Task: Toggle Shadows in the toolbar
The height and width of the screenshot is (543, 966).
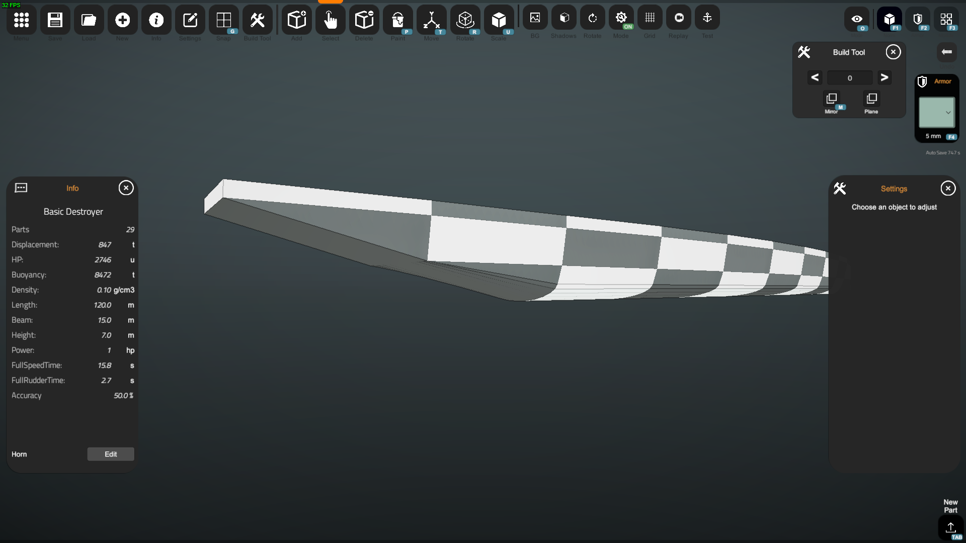Action: tap(564, 18)
